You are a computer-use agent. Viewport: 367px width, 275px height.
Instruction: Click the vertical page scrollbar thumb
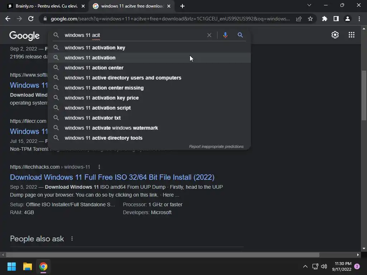[x=364, y=95]
